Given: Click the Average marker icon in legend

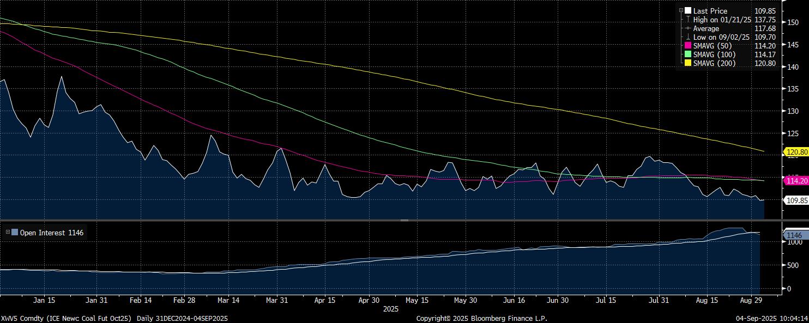Looking at the screenshot, I should click(x=688, y=28).
